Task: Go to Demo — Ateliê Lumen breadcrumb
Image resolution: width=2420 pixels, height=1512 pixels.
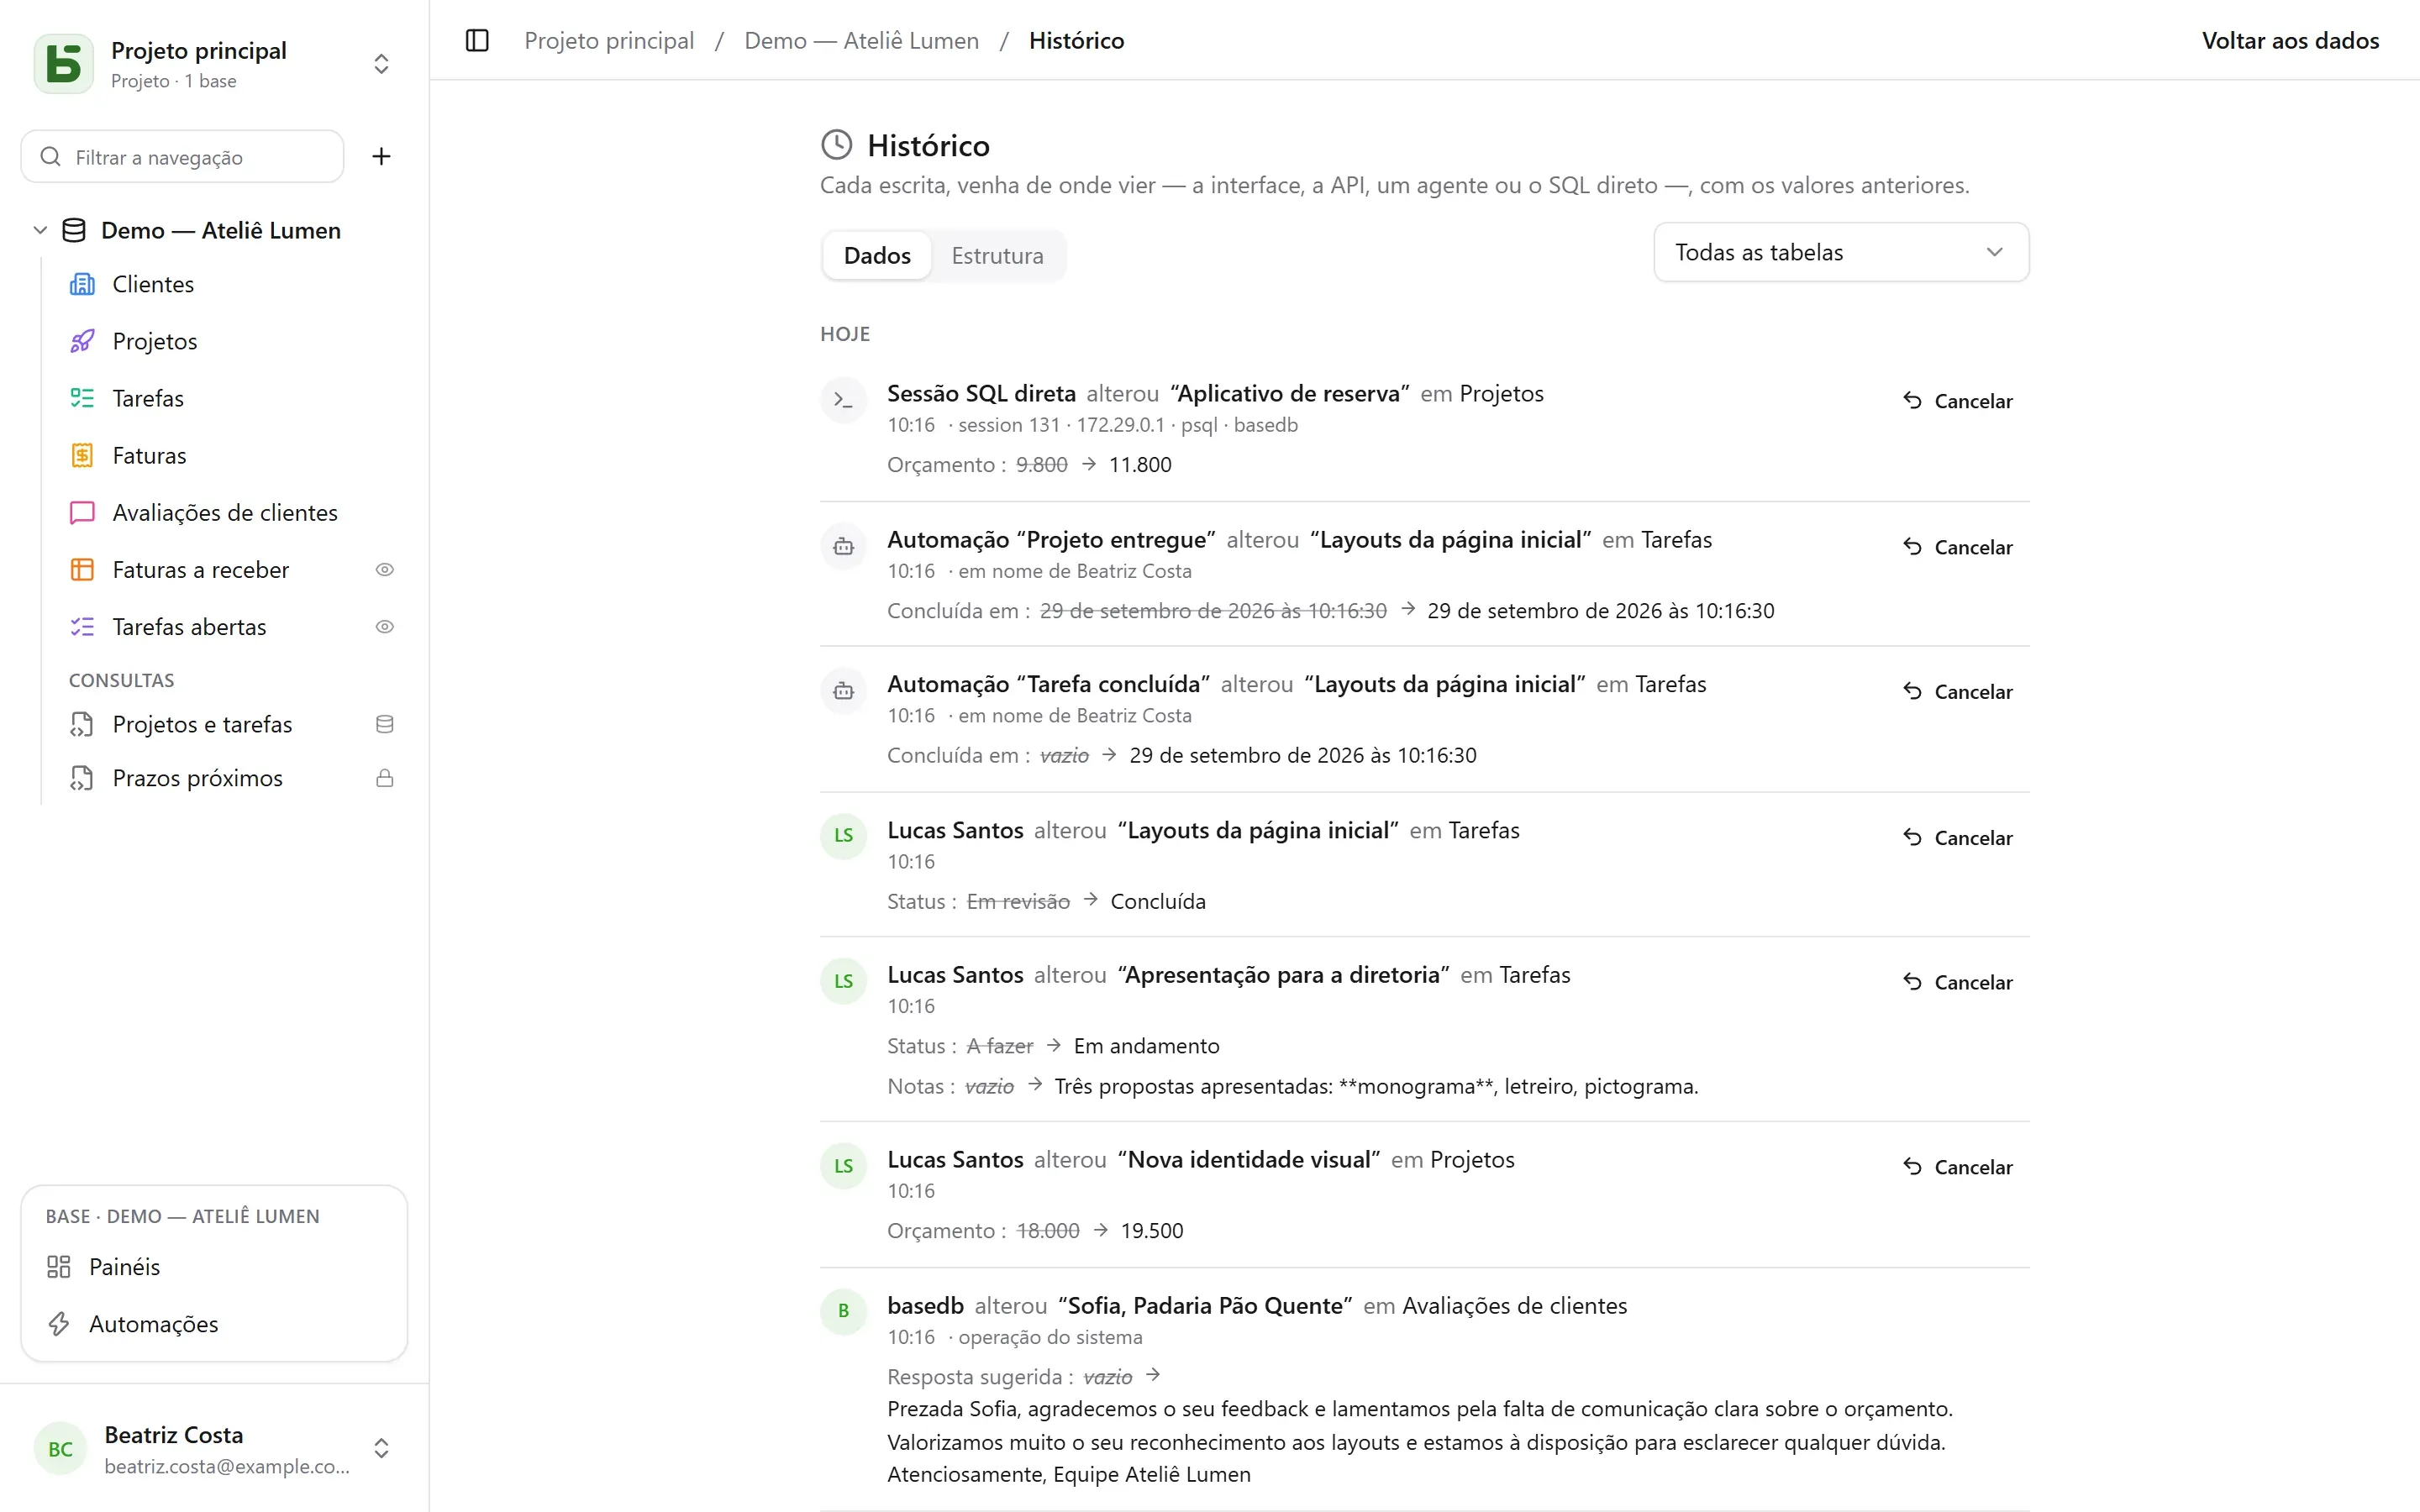Action: coord(861,41)
